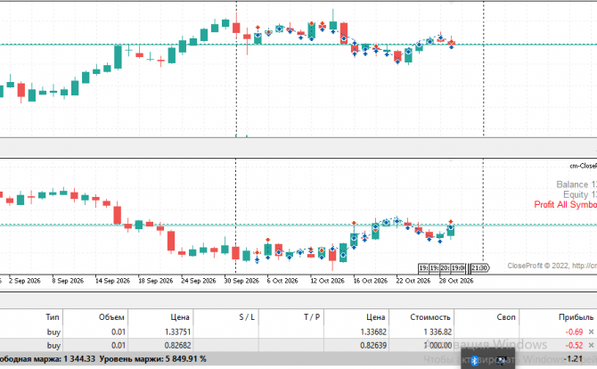The height and width of the screenshot is (369, 597).
Task: Click volume 0.01 in the 1.33751 row
Action: pos(119,332)
